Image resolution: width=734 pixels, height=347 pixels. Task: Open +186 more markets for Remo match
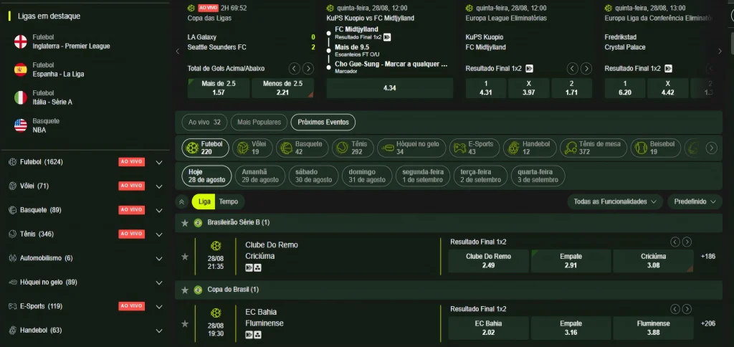[x=708, y=256]
